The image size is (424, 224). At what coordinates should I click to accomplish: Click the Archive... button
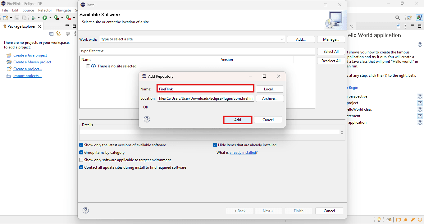(270, 98)
